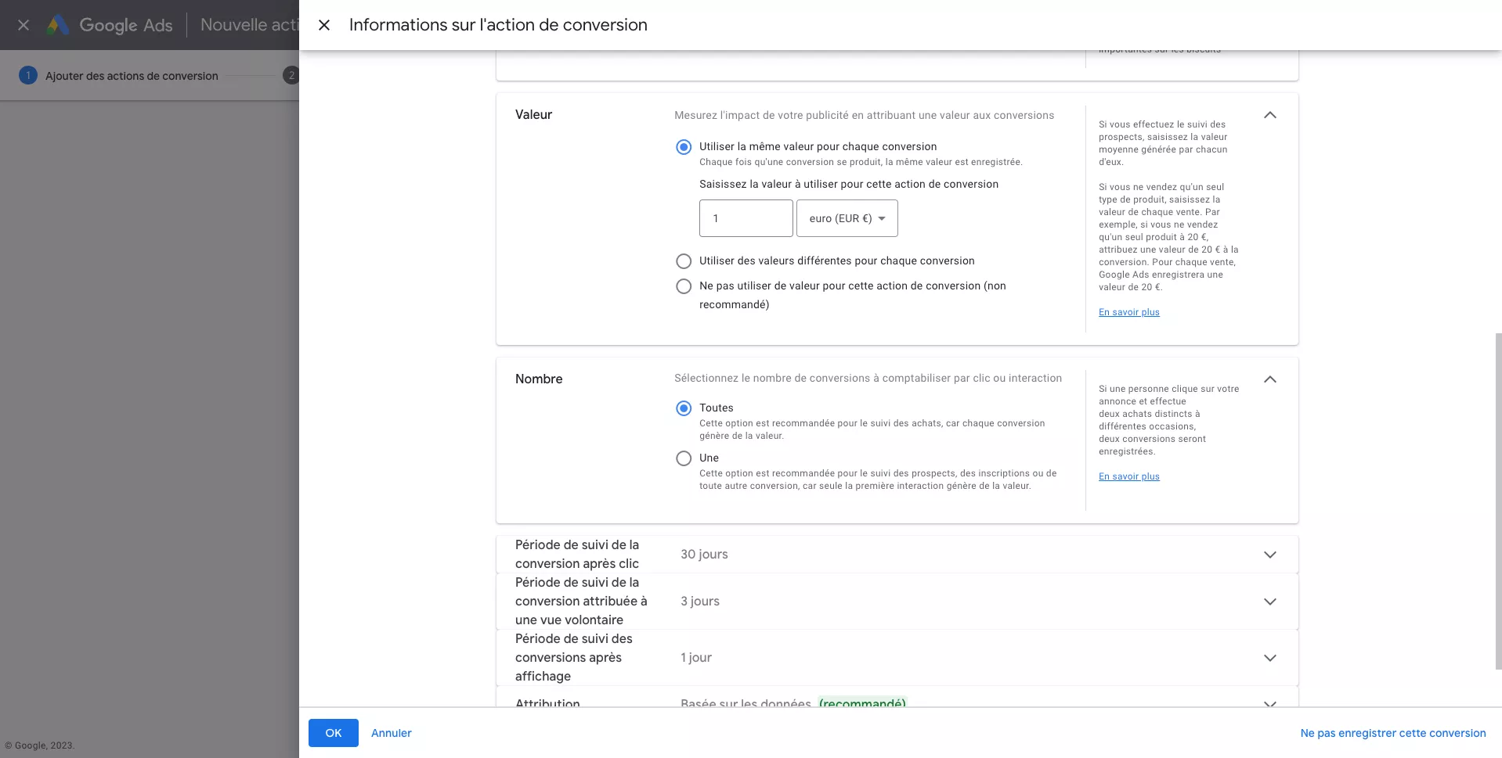The image size is (1502, 758).
Task: Enable the Toutes conversions option
Action: click(x=683, y=408)
